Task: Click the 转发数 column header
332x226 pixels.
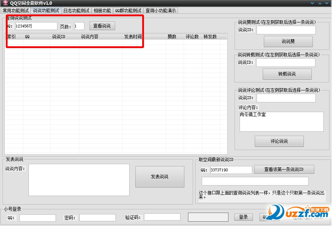Action: 211,37
